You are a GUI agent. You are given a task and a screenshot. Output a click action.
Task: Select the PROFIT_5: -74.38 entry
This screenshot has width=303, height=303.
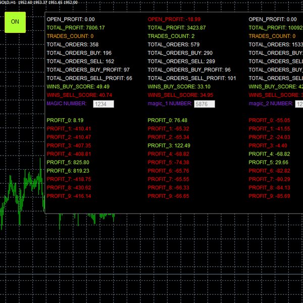(x=168, y=162)
